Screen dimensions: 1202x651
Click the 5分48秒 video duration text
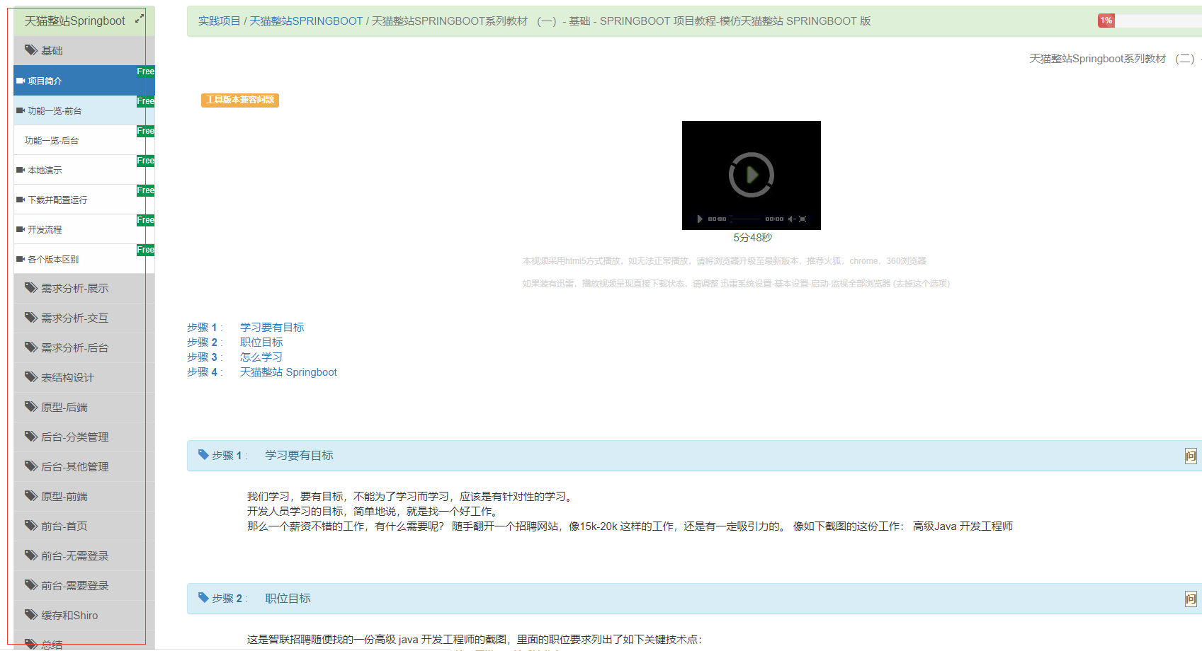click(752, 238)
